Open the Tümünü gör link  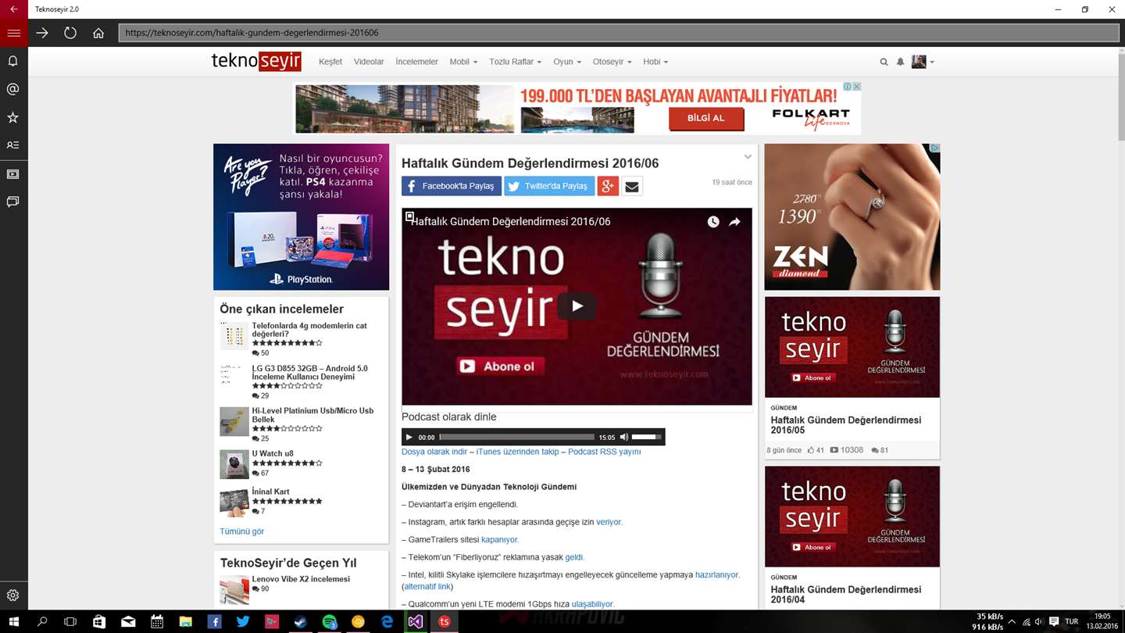tap(241, 531)
